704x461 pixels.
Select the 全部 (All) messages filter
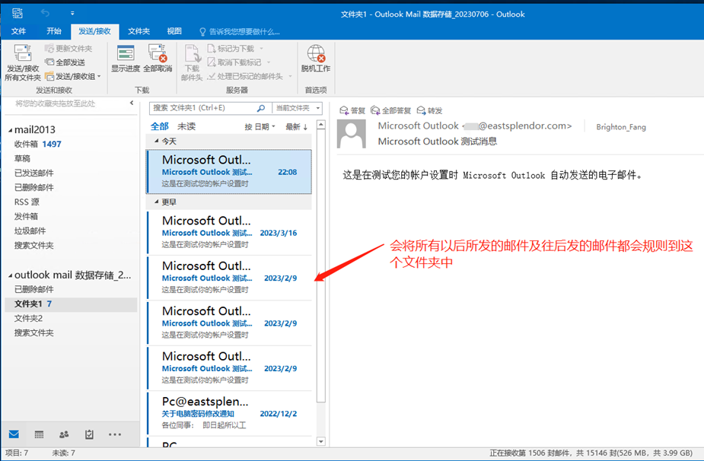pos(160,126)
